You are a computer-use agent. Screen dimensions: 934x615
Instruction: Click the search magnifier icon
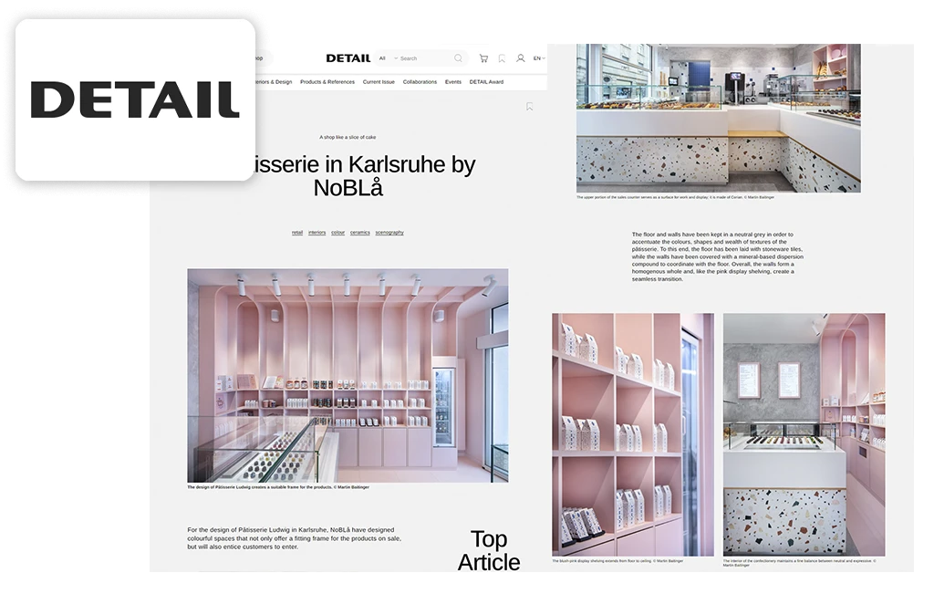458,58
